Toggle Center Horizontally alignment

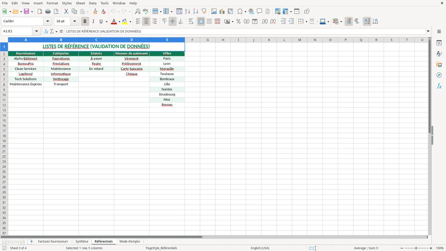pos(146,22)
